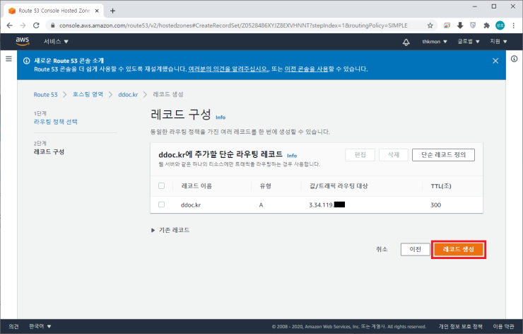This screenshot has width=523, height=334.
Task: Dismiss the blue Route 53 announcement banner
Action: click(x=495, y=62)
